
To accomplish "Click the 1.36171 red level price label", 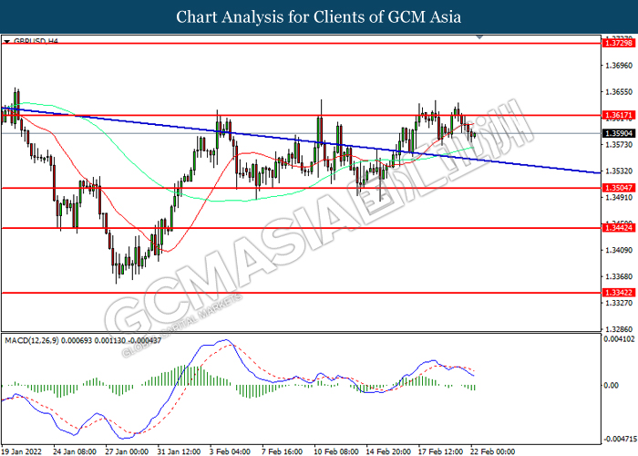I will (x=619, y=115).
